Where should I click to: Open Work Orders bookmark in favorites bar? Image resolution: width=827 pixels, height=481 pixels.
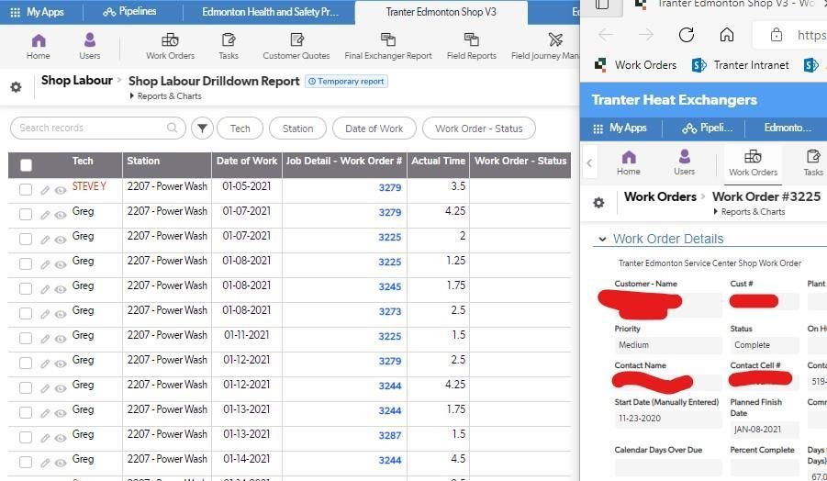[635, 65]
